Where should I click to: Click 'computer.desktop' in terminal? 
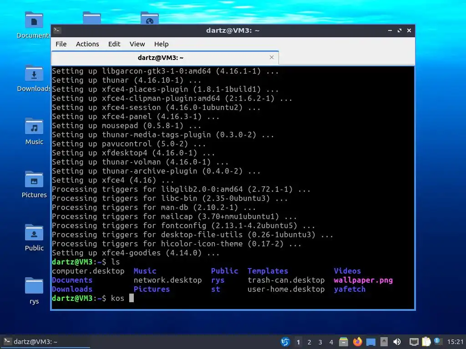coord(88,271)
